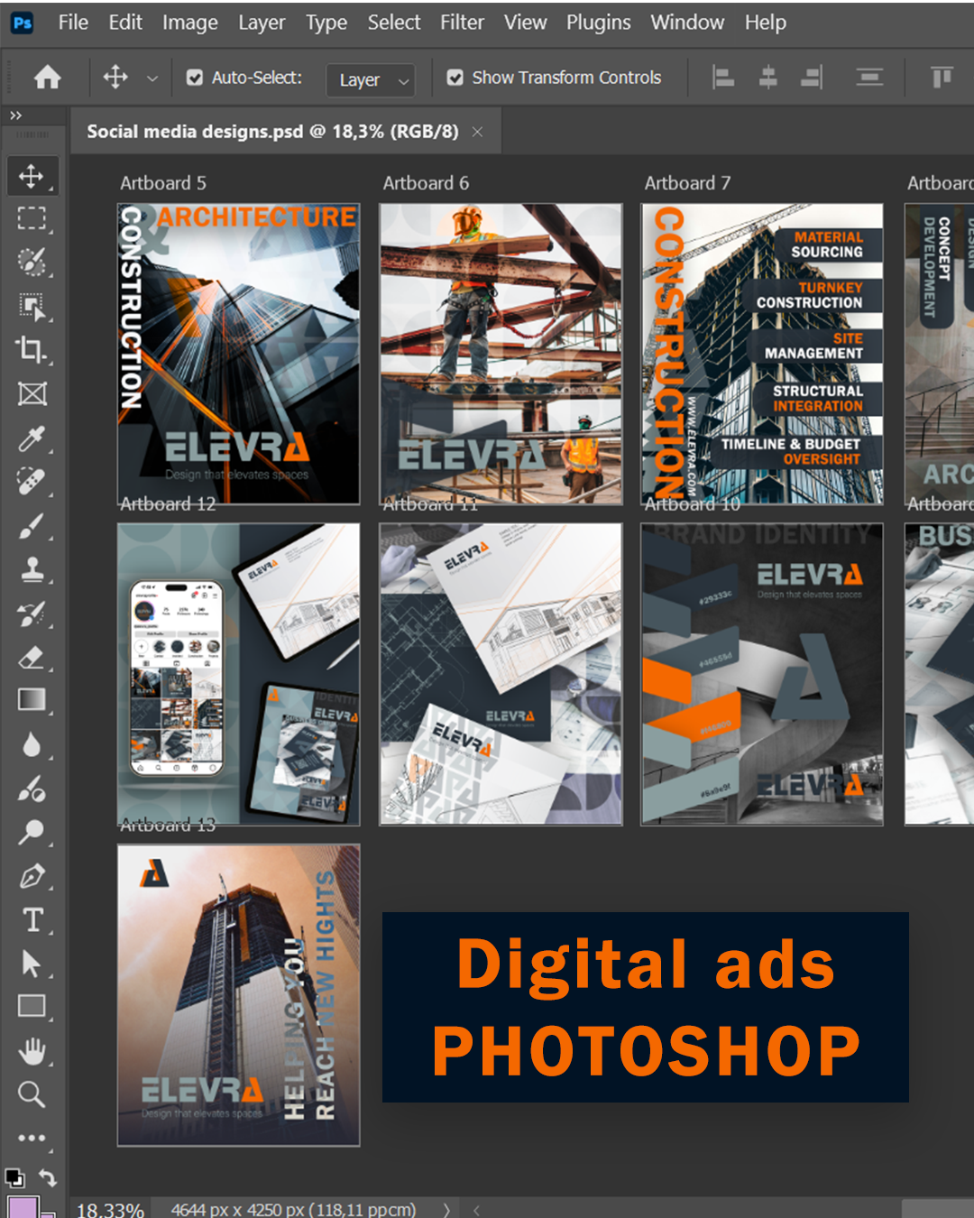Click the zoom percentage field 18,33%
This screenshot has height=1218, width=974.
110,1209
